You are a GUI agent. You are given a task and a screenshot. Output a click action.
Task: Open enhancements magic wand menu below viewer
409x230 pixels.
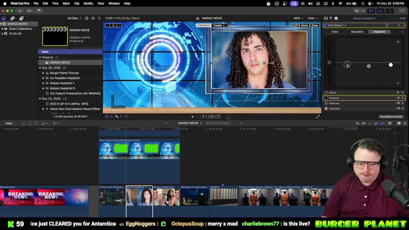[118, 117]
